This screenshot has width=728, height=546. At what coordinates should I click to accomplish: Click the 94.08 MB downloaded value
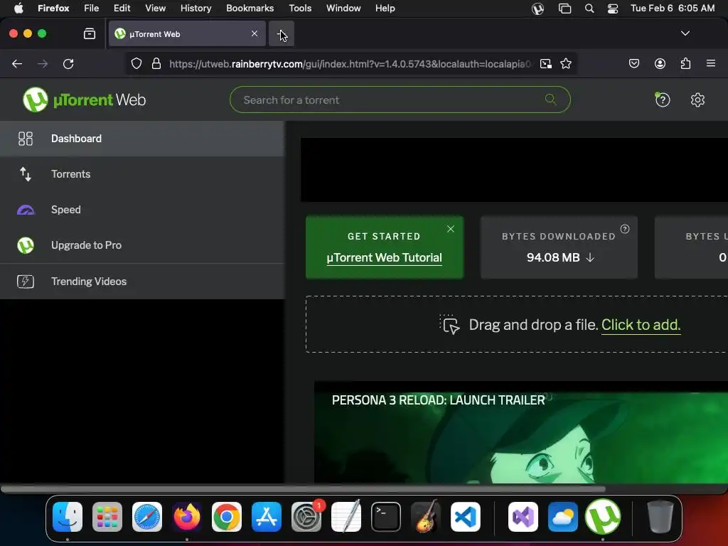coord(553,257)
